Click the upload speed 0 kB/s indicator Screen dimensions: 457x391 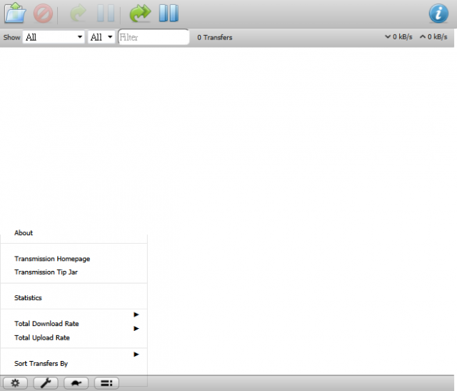(433, 36)
